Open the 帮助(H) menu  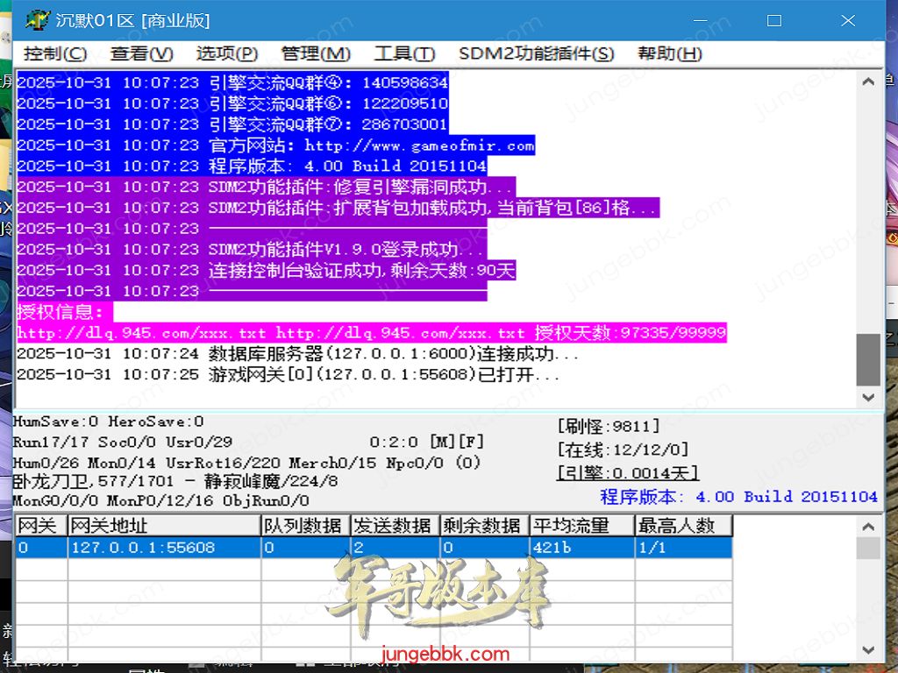pyautogui.click(x=670, y=53)
